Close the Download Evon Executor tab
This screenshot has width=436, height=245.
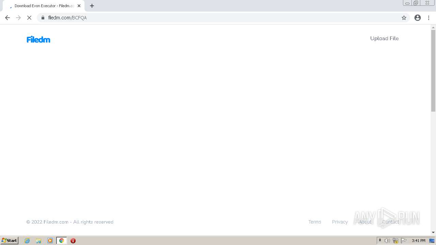[x=79, y=6]
